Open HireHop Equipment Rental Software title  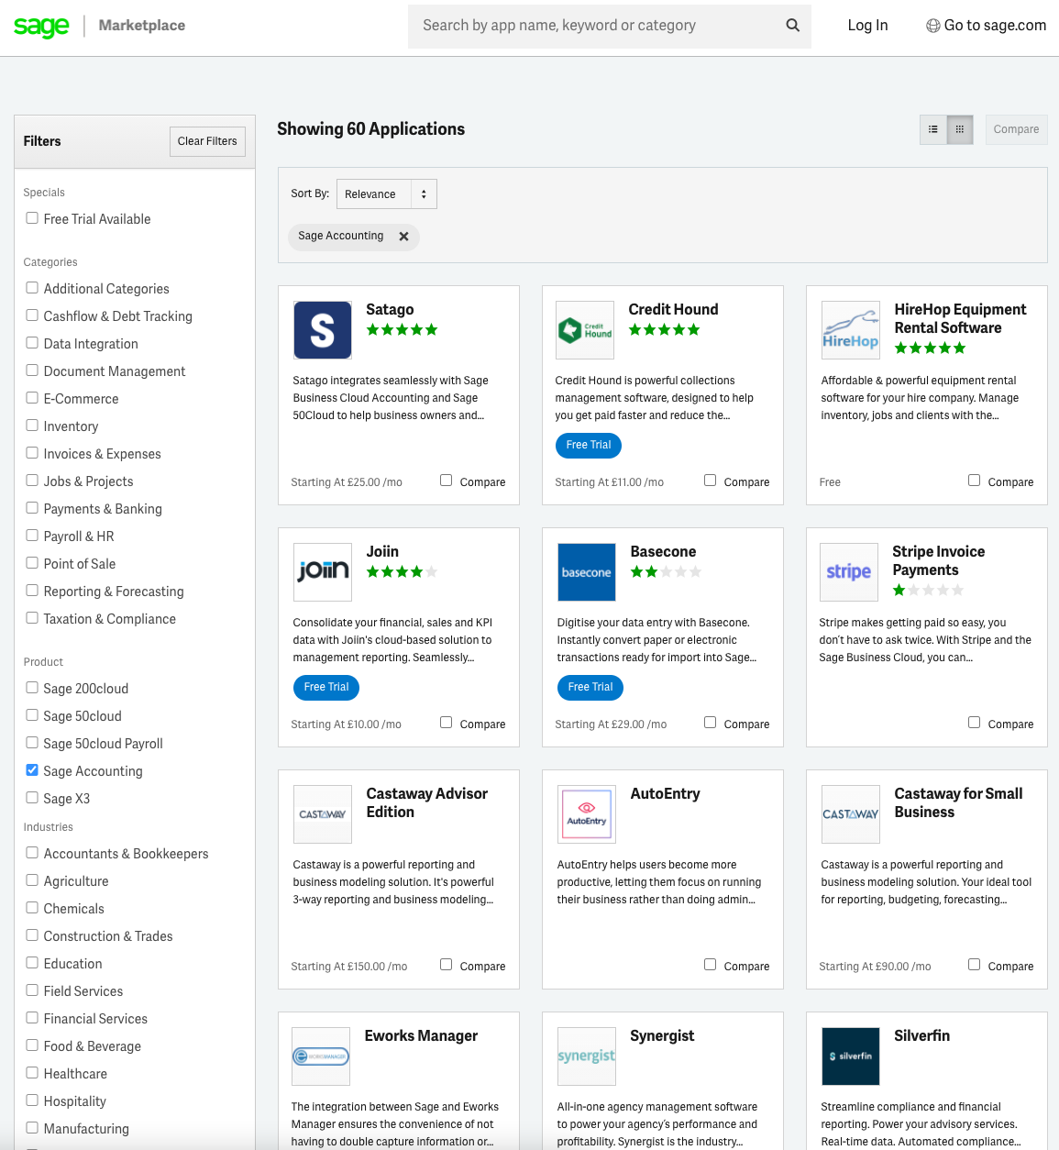pos(960,319)
